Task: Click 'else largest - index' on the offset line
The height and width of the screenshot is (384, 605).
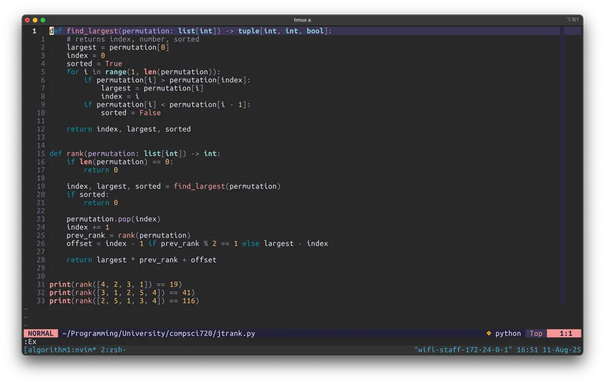Action: (285, 244)
